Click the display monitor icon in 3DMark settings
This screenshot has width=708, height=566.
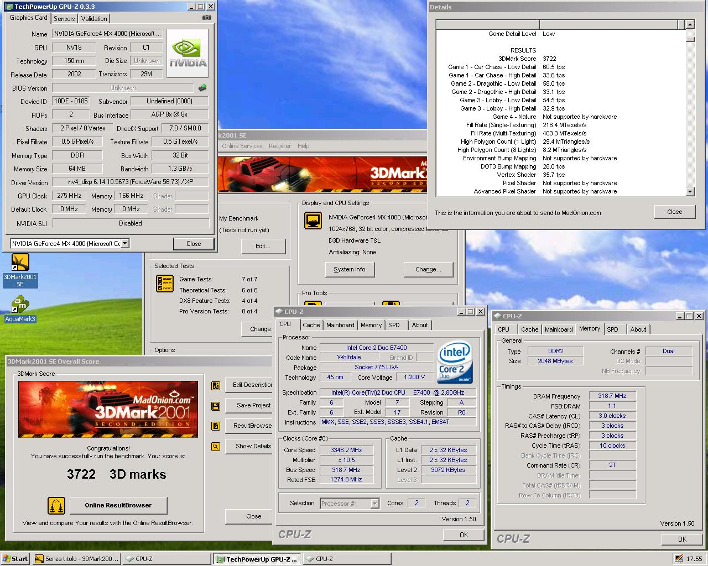click(313, 221)
